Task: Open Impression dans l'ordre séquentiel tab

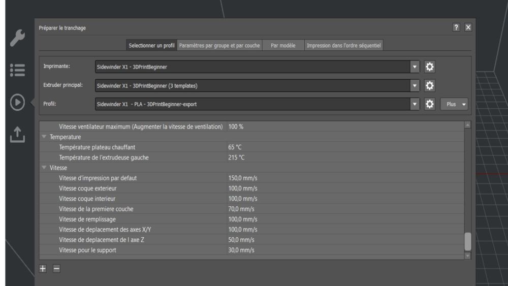Action: (344, 45)
